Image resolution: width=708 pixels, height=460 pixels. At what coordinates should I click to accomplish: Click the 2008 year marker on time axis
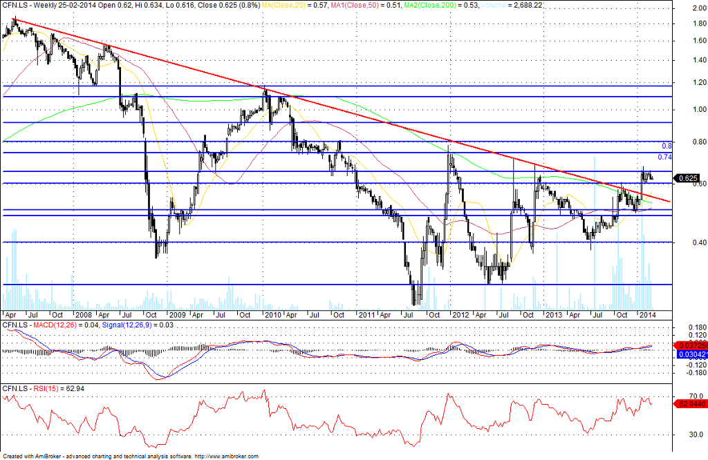[84, 314]
